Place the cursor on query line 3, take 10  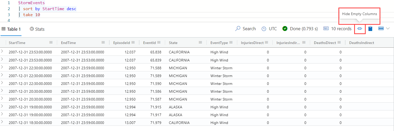(31, 15)
